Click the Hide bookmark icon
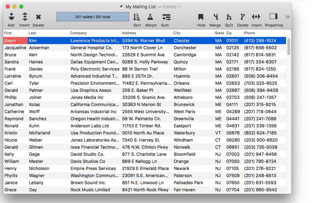312x203 pixels. [x=201, y=17]
